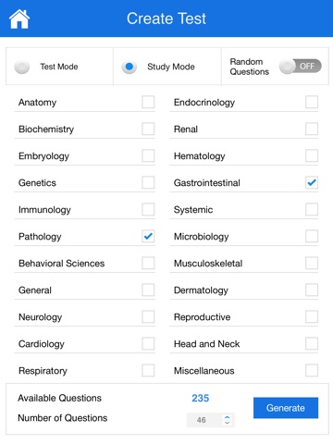333x444 pixels.
Task: Select the Behavioral Sciences checkbox
Action: pos(148,263)
